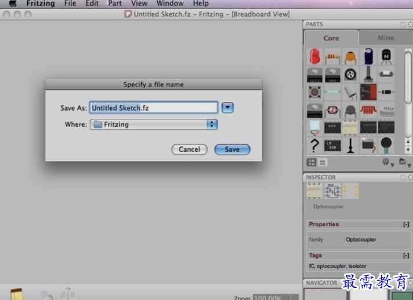Pick the diode part icon
The image size is (413, 300).
[x=386, y=92]
